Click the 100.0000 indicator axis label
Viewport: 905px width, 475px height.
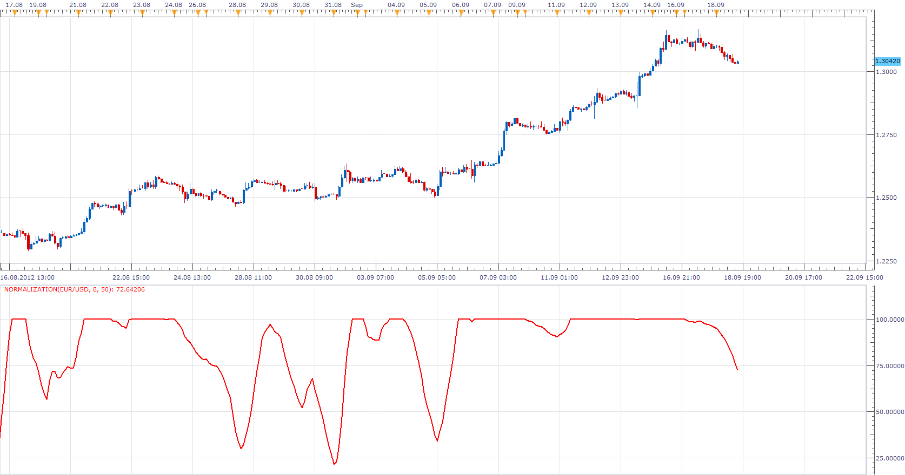click(x=890, y=320)
